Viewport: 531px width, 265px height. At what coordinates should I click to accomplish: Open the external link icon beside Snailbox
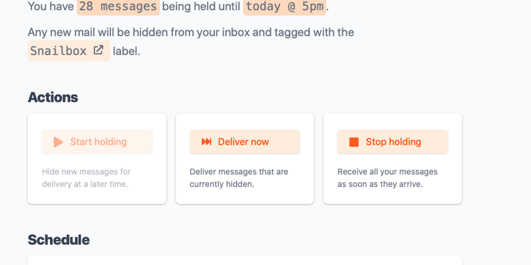point(98,51)
